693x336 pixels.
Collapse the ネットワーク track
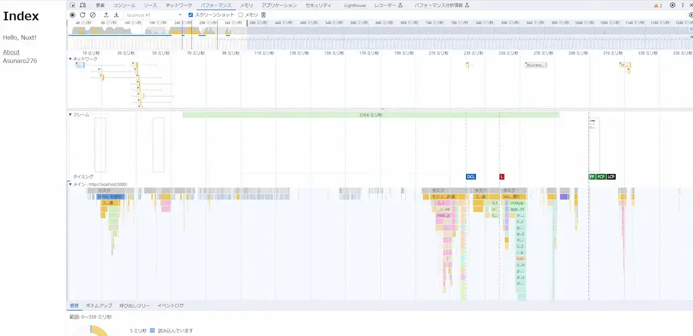click(72, 58)
